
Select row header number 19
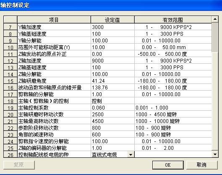(10, 108)
